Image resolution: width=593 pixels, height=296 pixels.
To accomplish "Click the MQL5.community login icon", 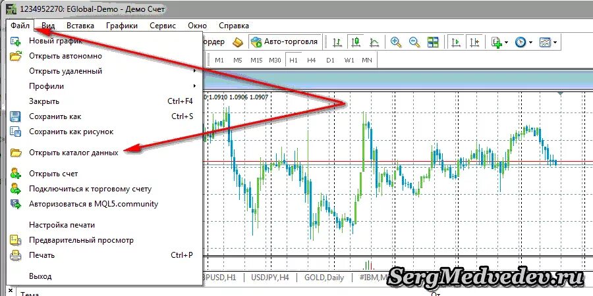I will pyautogui.click(x=16, y=204).
